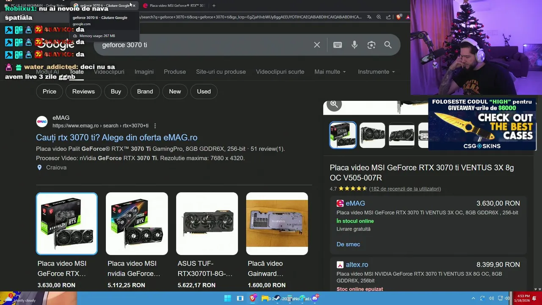Click the zoom icon in address bar
Image resolution: width=542 pixels, height=305 pixels.
click(x=379, y=17)
